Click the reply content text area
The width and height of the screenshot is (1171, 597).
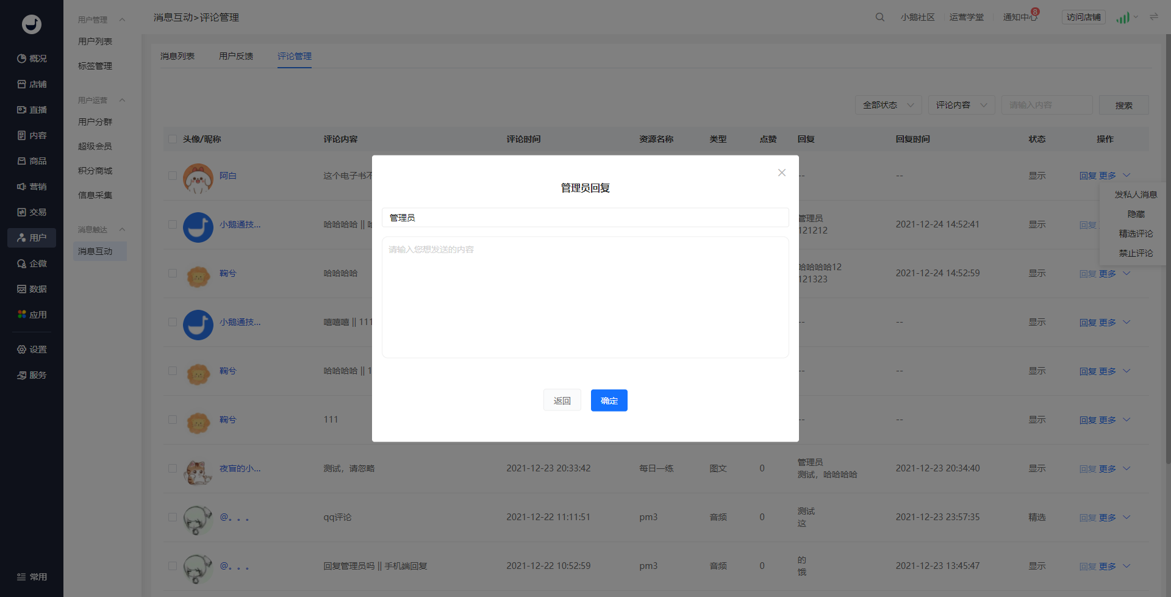point(585,297)
